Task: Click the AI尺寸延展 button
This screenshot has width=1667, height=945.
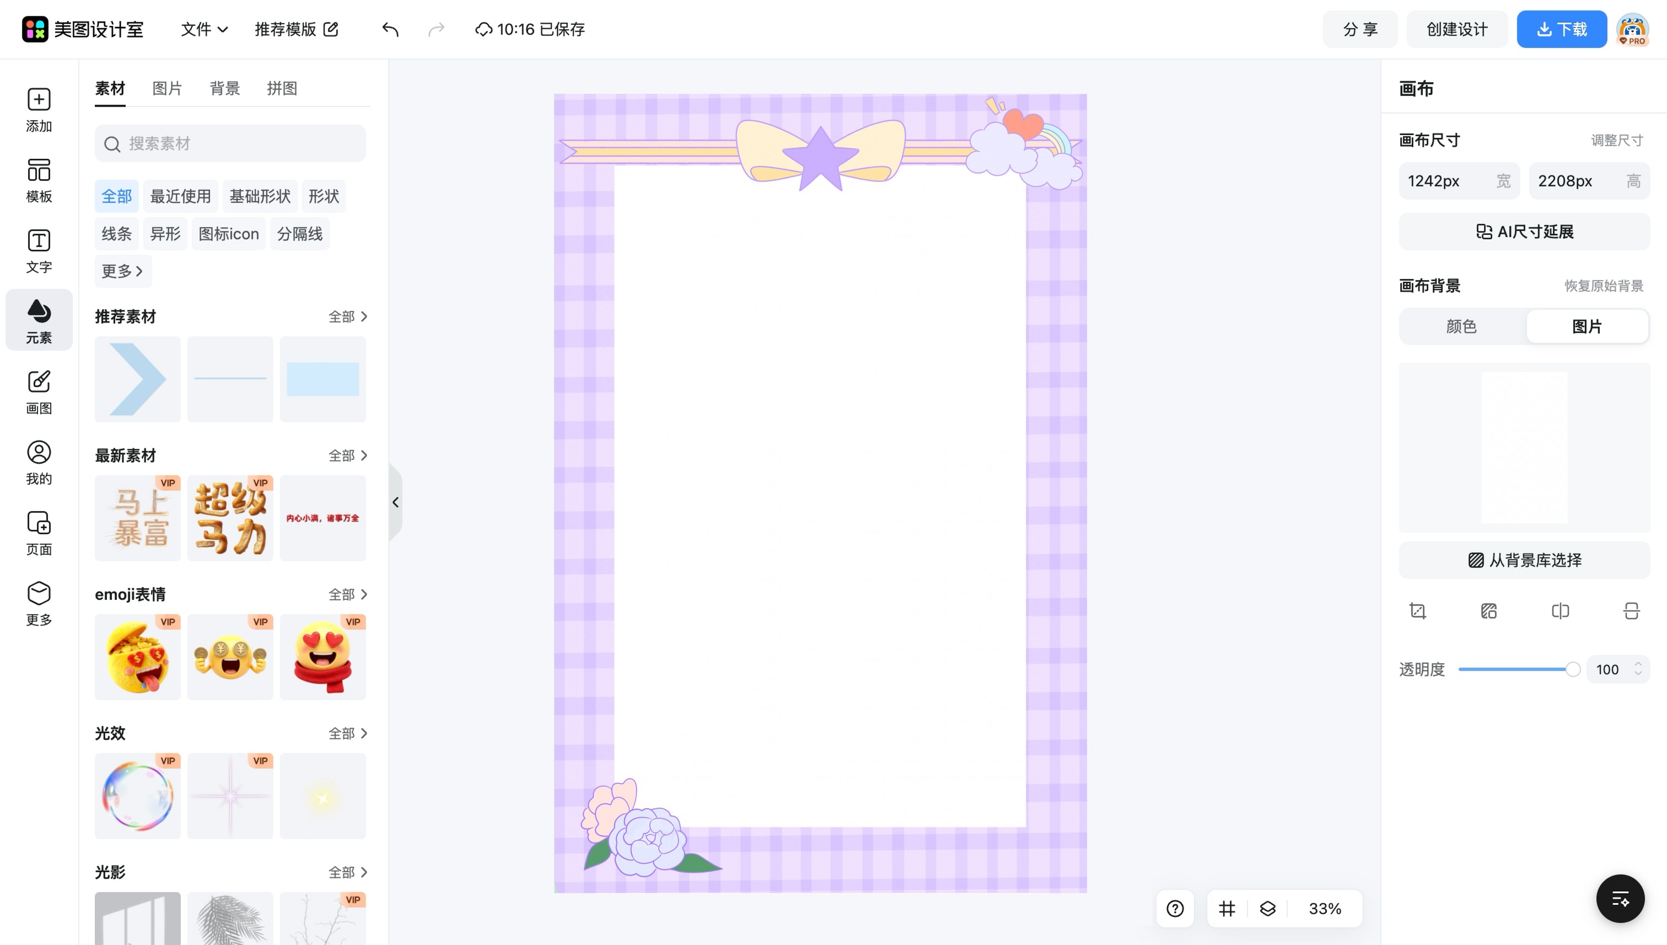Action: pyautogui.click(x=1524, y=232)
